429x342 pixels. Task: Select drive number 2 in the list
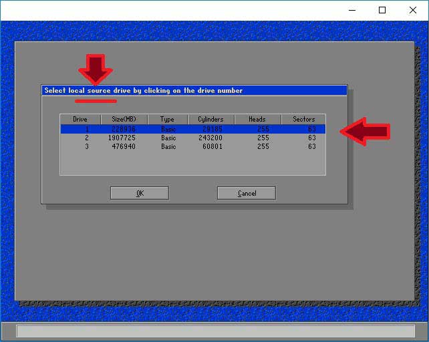86,138
